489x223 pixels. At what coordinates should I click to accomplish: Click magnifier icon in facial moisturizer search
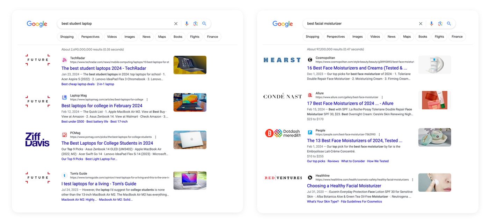(449, 24)
